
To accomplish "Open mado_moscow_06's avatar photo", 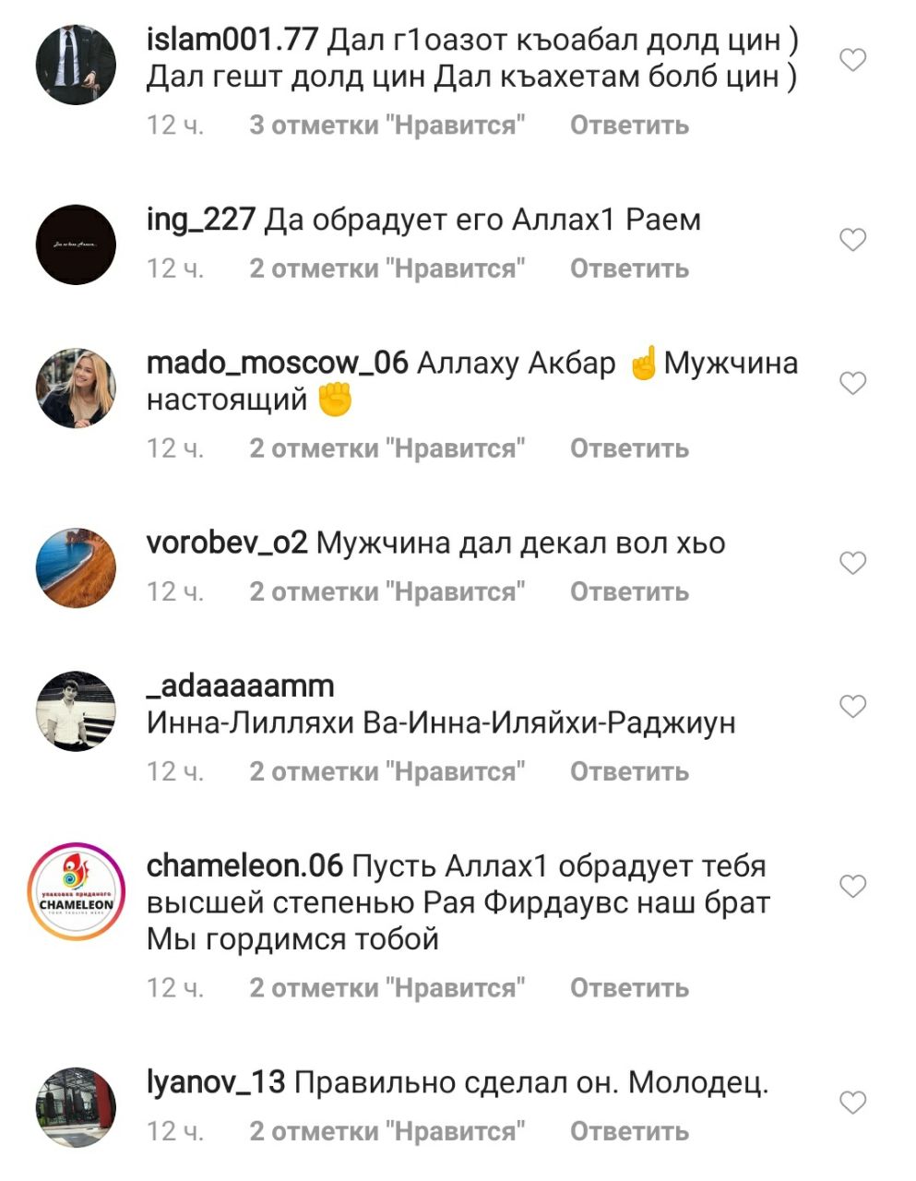I will pyautogui.click(x=76, y=388).
